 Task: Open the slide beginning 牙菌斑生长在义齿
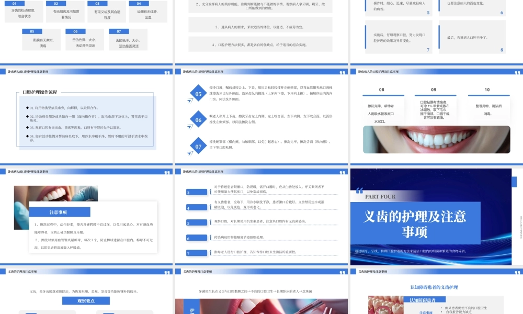(x=261, y=291)
